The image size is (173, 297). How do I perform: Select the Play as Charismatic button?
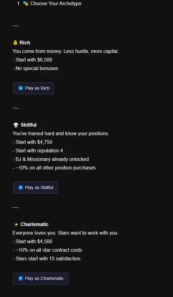[x=41, y=278]
